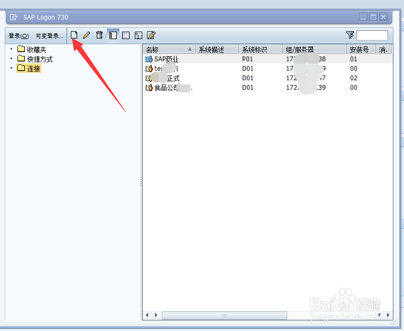
Task: Switch to list view icon
Action: [x=126, y=35]
